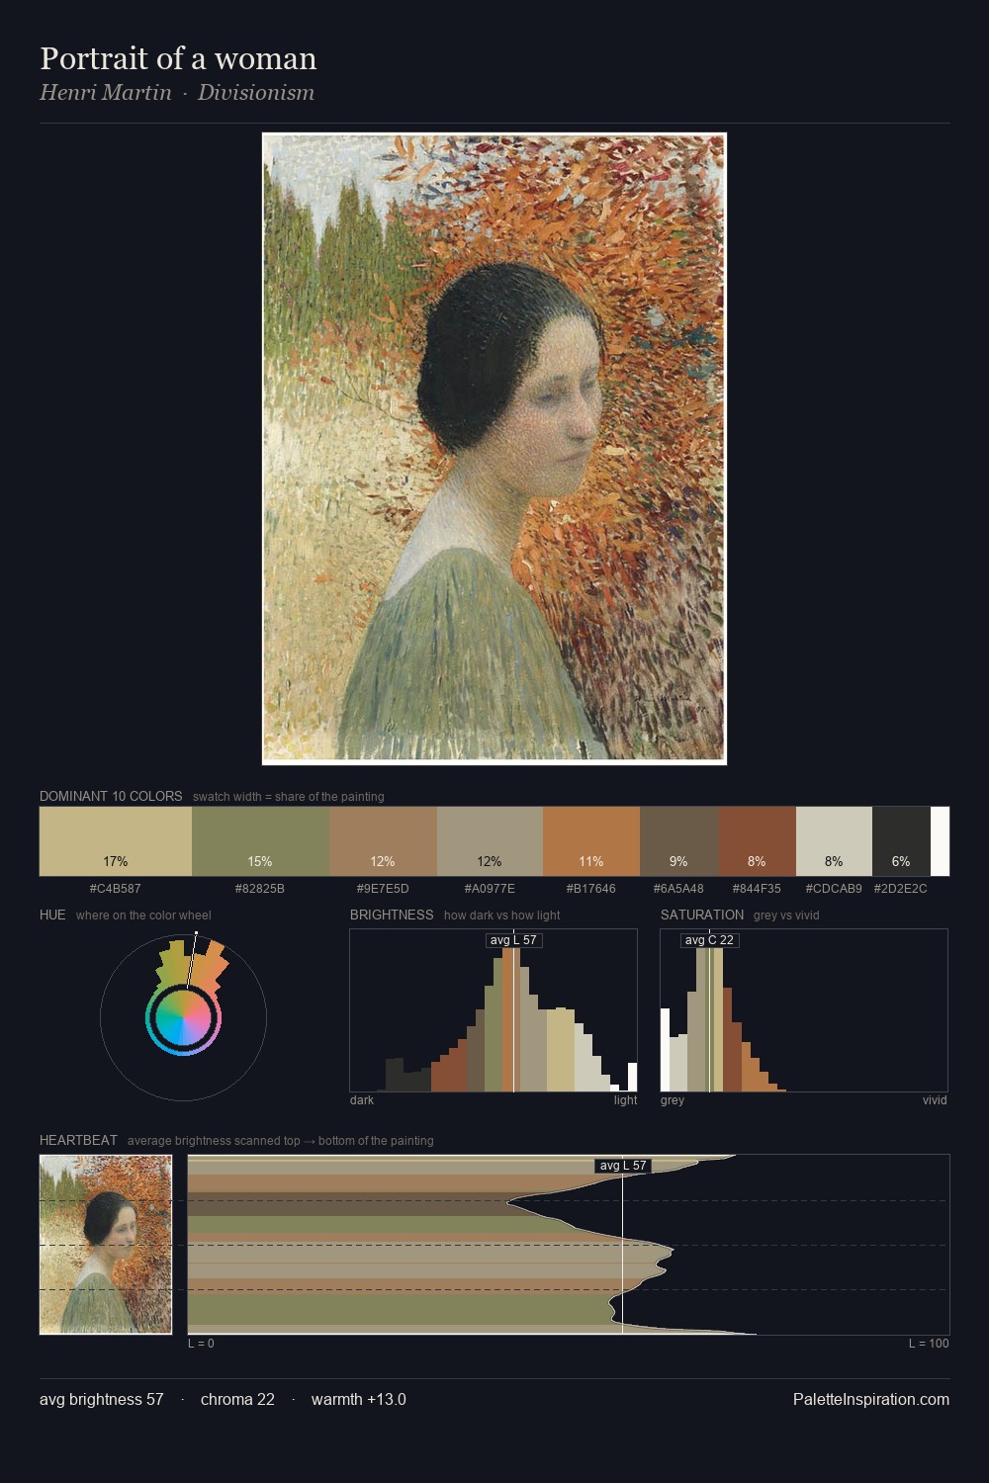Click the hex code '#B17646' text
Viewport: 989px width, 1483px height.
click(591, 889)
